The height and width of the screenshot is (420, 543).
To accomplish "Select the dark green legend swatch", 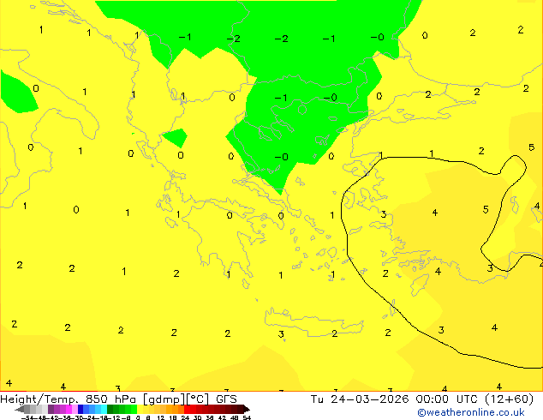I will click(110, 409).
